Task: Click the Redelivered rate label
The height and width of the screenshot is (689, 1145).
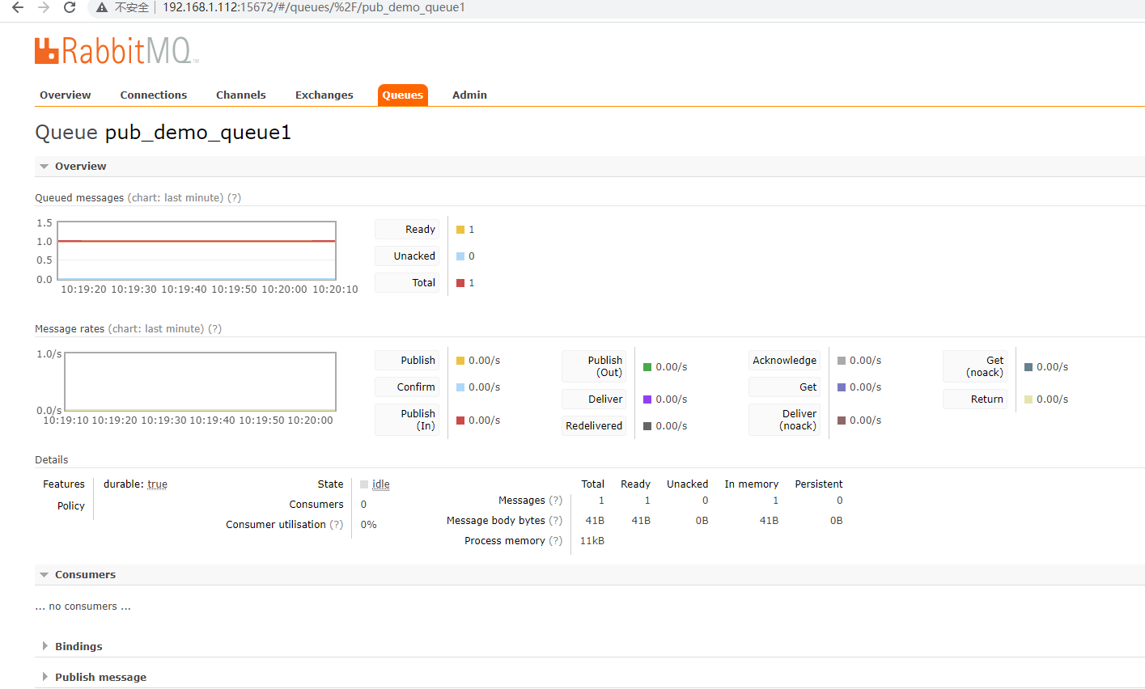Action: pyautogui.click(x=594, y=426)
